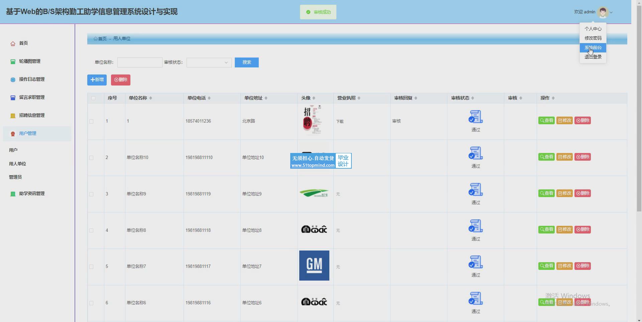
Task: Click the blue 新增 button
Action: coord(97,80)
